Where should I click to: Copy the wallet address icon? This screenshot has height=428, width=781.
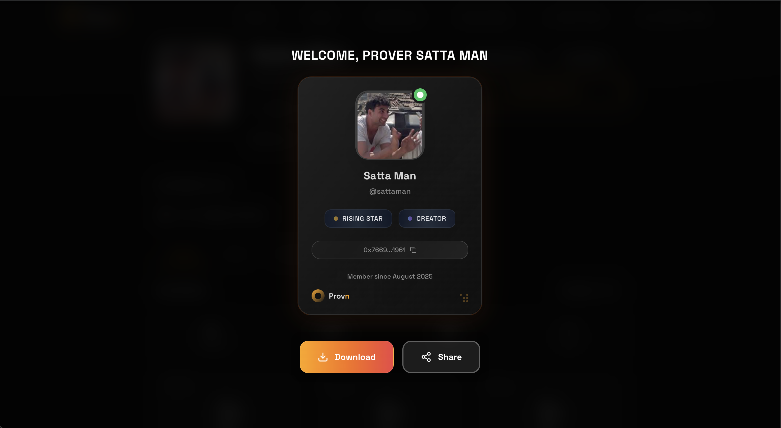click(413, 250)
